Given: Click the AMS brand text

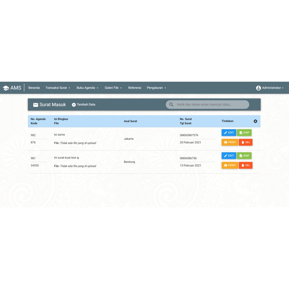Looking at the screenshot, I should click(x=16, y=88).
